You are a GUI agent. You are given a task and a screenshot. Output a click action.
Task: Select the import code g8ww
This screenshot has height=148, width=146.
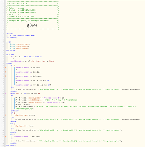coord(32,25)
